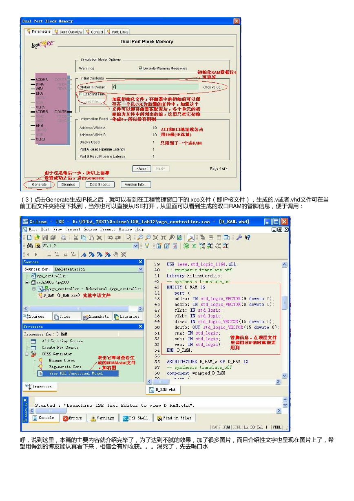
Task: Click the Back arrow icon in third toolbar
Action: [28, 254]
